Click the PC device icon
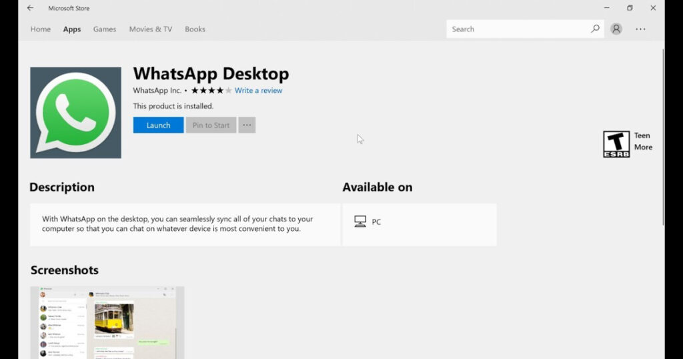The image size is (683, 359). pyautogui.click(x=360, y=222)
